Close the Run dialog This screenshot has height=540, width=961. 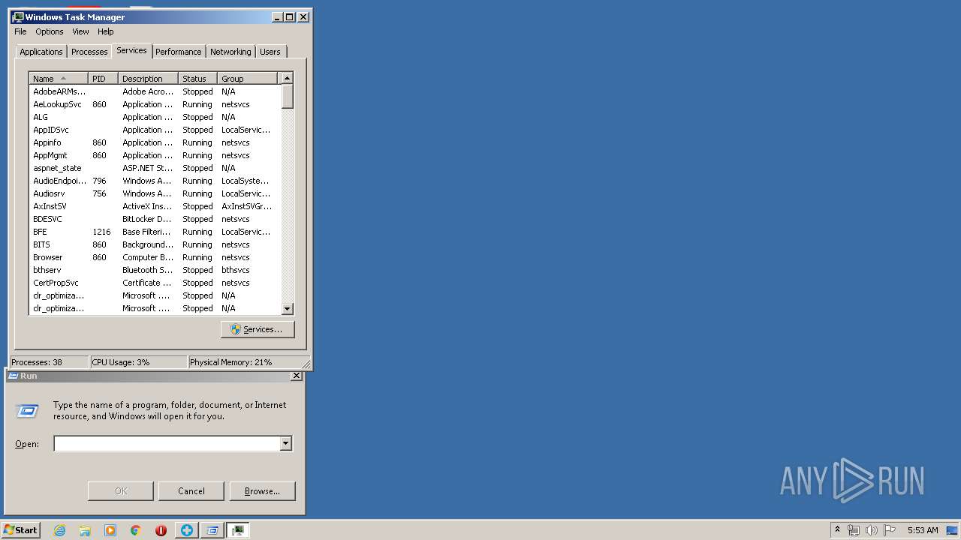[297, 376]
